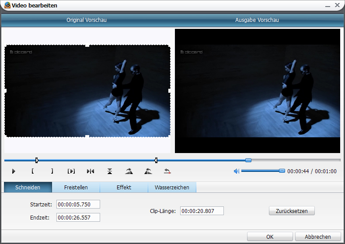Click the Abbrechen button
Viewport: 345px width, 244px height.
(x=318, y=237)
